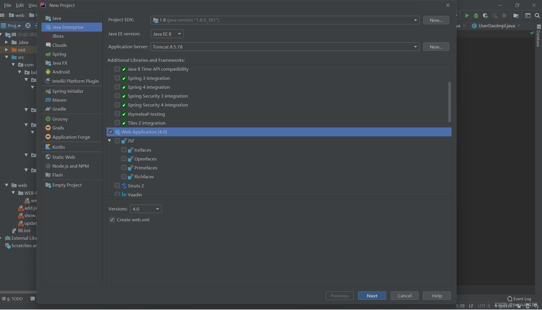Select Static Web project type
The height and width of the screenshot is (310, 542).
click(x=72, y=157)
